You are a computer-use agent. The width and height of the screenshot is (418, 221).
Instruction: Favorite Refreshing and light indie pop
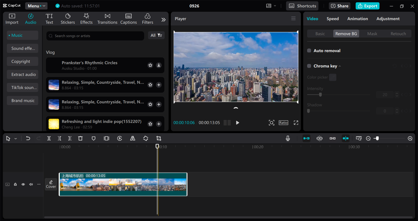click(150, 124)
